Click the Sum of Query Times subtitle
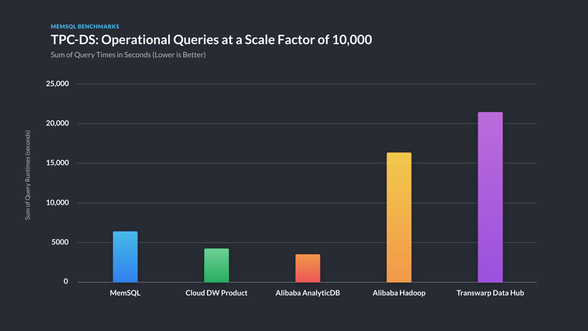588x331 pixels. pos(128,55)
